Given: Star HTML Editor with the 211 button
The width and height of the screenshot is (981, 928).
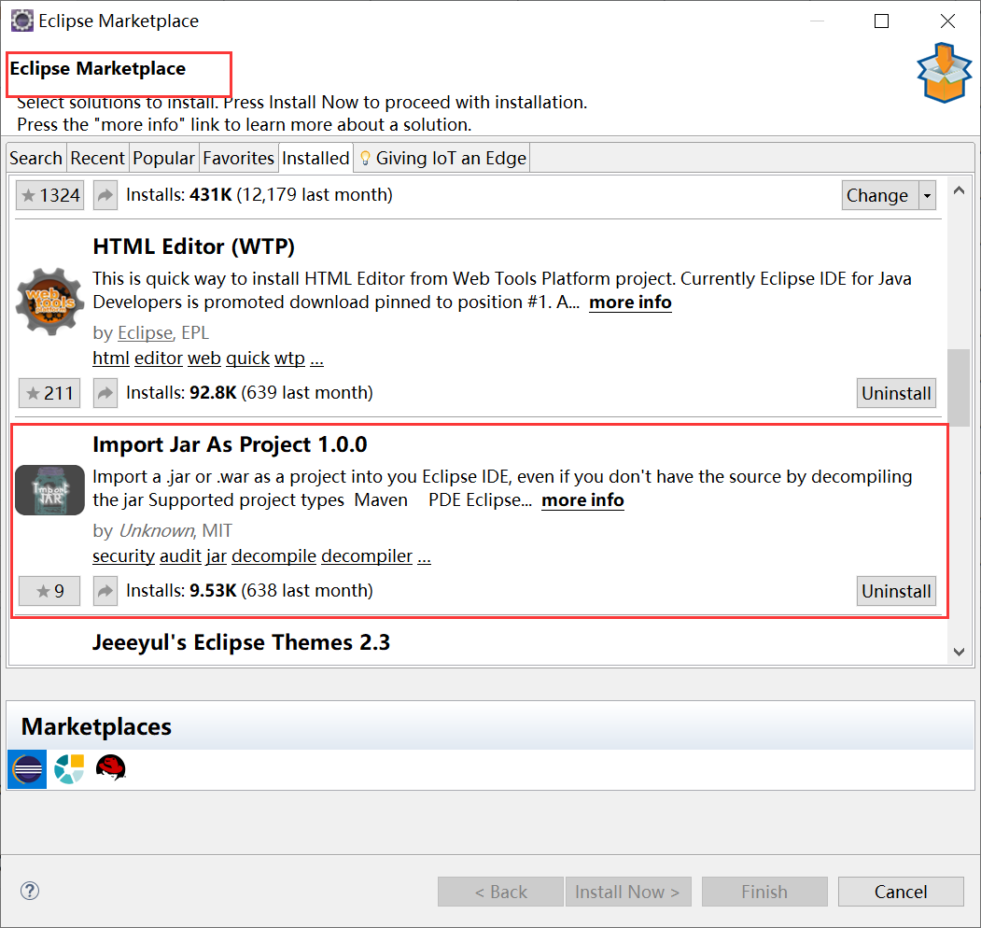Looking at the screenshot, I should click(x=49, y=393).
